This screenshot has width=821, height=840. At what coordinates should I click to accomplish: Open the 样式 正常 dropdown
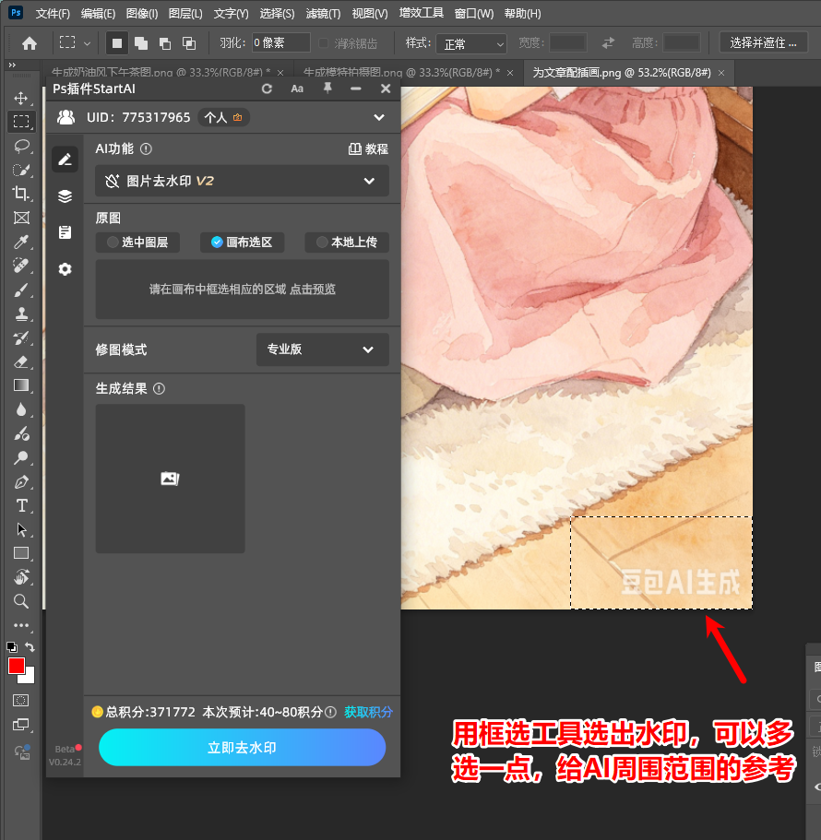(471, 43)
